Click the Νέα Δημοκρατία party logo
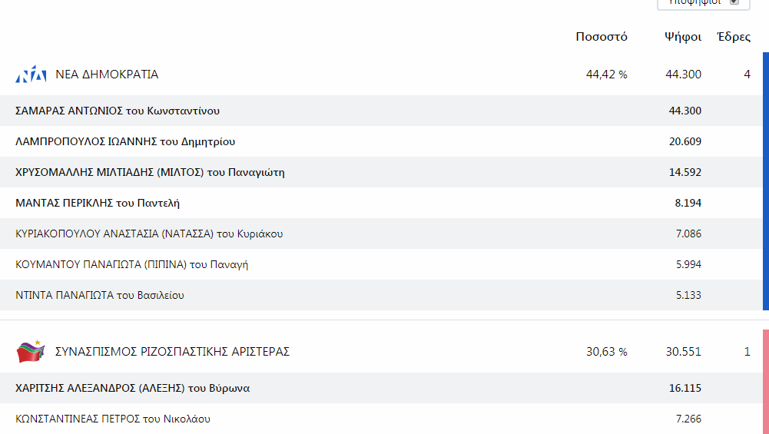 coord(31,74)
